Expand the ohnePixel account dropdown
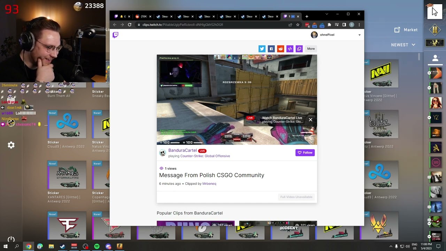Screen dimensions: 446x251 tap(360, 35)
